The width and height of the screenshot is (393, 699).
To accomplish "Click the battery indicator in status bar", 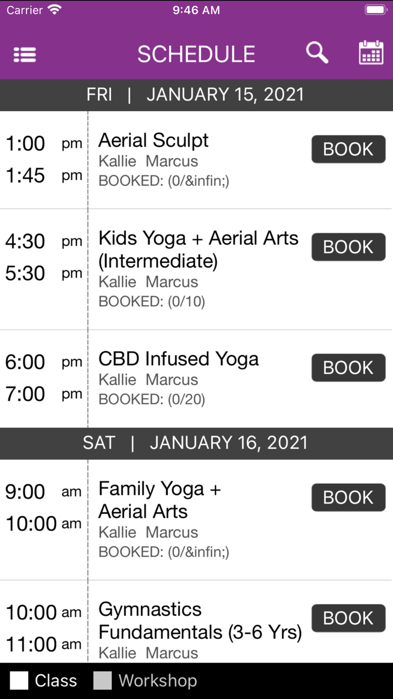I will 376,9.
